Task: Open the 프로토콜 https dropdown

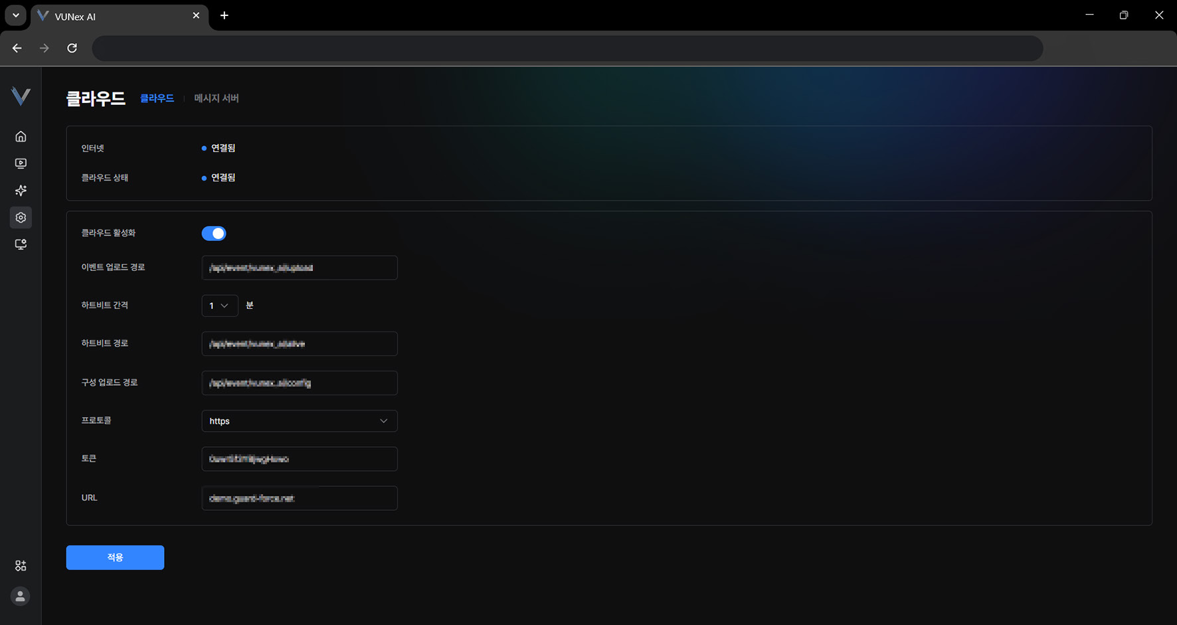Action: coord(299,421)
